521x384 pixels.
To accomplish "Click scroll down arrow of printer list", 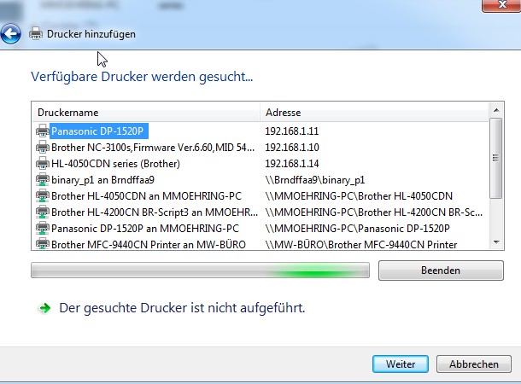I will [x=496, y=242].
